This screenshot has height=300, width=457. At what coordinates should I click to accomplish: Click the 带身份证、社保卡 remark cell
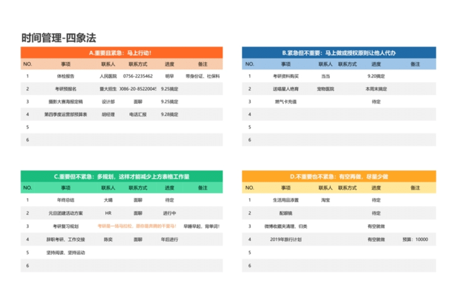coord(202,75)
